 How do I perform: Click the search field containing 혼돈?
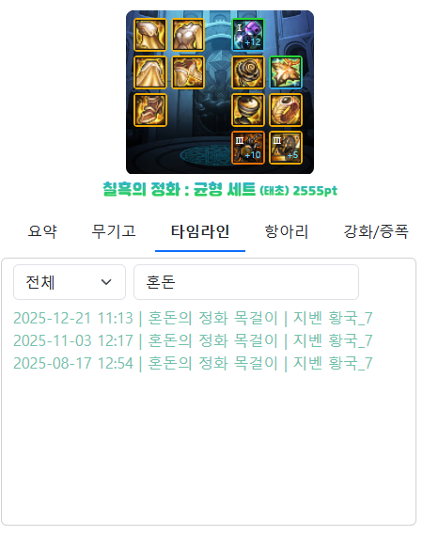pos(246,282)
